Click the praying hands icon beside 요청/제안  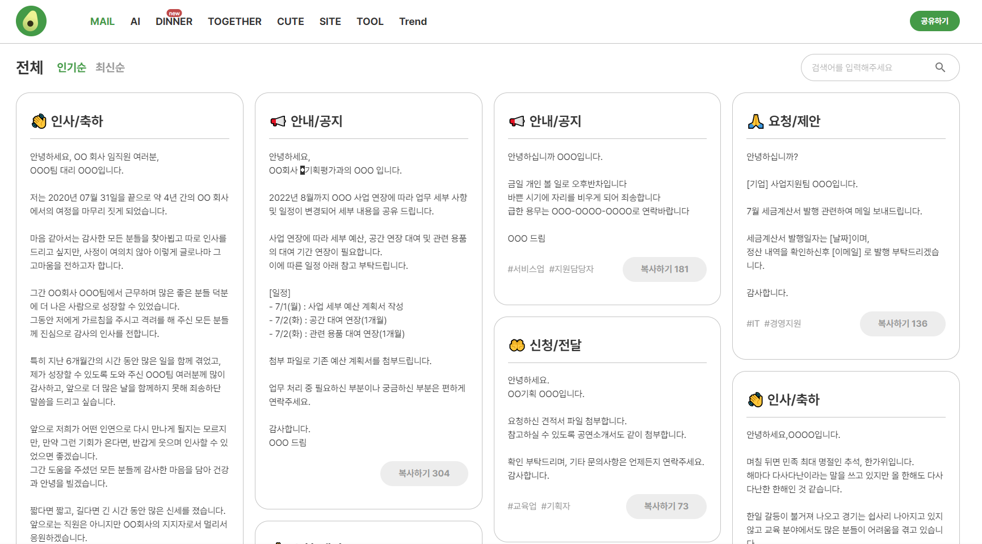(756, 121)
